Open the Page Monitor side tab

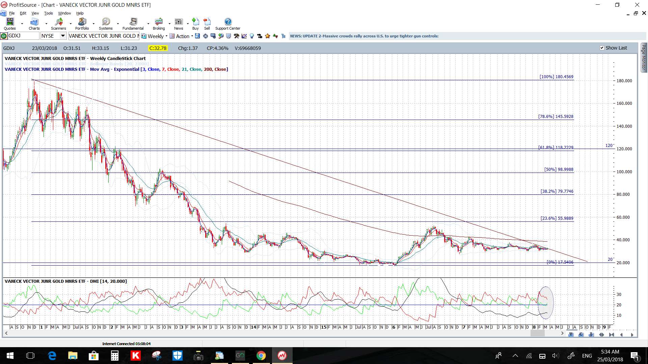point(644,57)
